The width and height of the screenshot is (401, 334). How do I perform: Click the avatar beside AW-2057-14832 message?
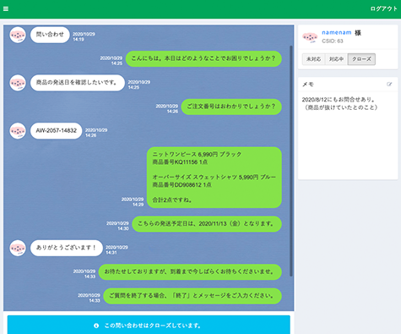tap(18, 131)
